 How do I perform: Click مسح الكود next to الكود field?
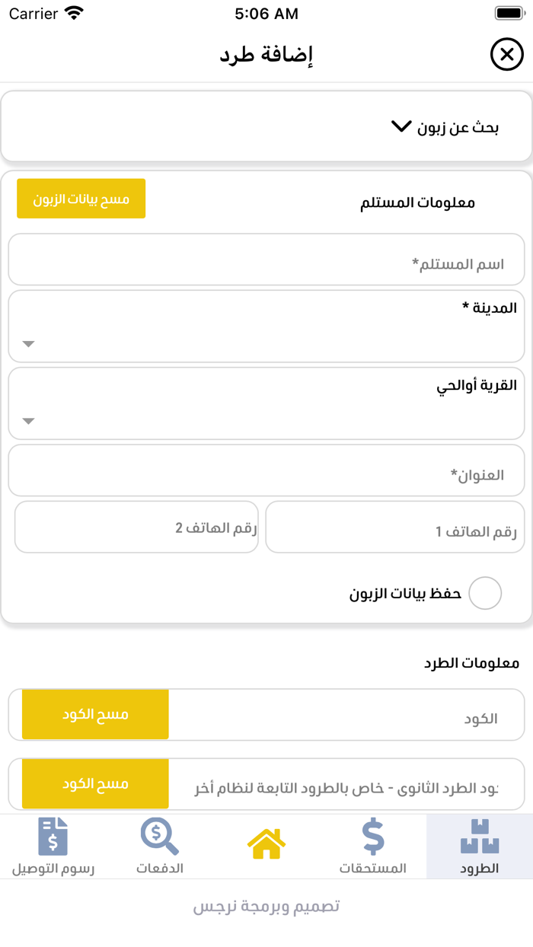[x=94, y=714]
